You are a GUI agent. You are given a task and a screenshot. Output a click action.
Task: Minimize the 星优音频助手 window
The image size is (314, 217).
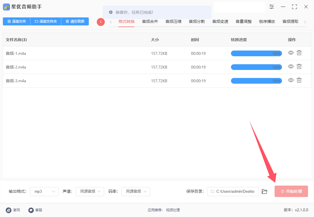(x=283, y=7)
